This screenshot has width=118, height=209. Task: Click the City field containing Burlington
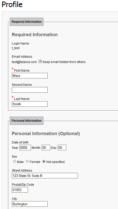point(30,204)
